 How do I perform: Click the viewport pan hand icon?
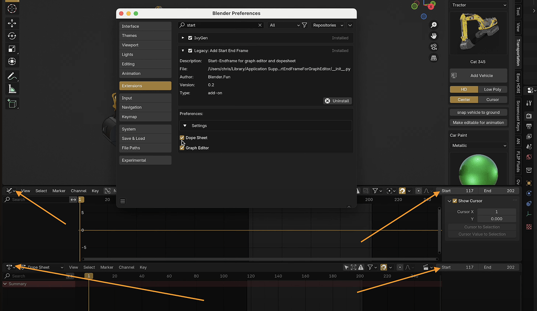point(434,36)
